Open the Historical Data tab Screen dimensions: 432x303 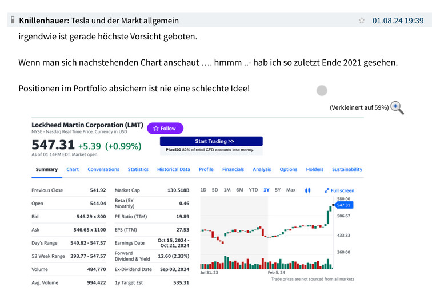tap(173, 169)
